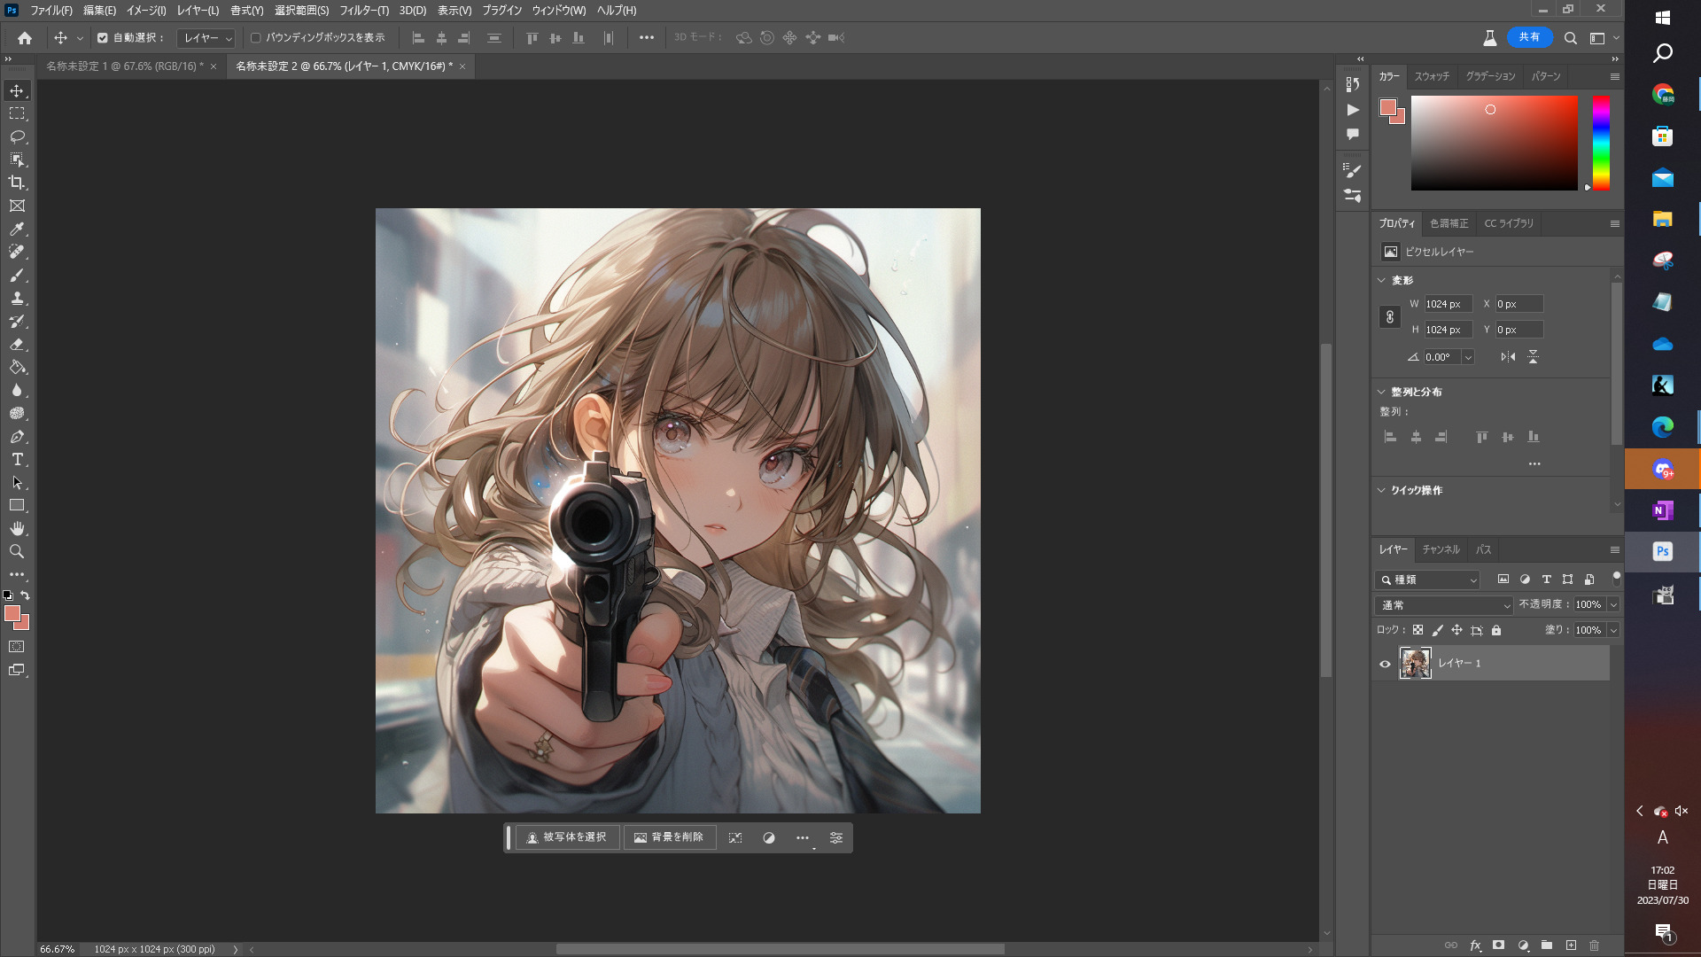The image size is (1701, 957).
Task: Switch to the チャンネル tab
Action: (1441, 549)
